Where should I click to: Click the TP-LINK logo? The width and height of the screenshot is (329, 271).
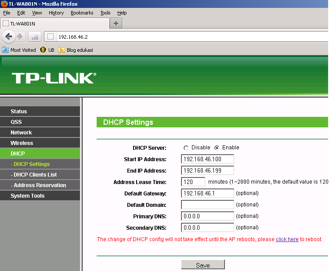pos(54,78)
